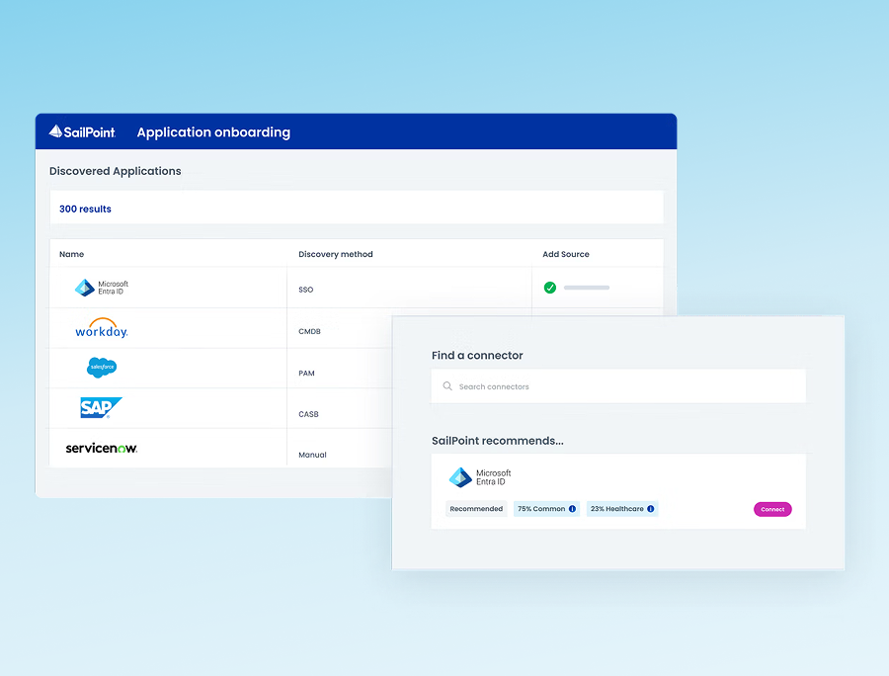
Task: Open the Microsoft Entra ID row logo
Action: click(102, 288)
